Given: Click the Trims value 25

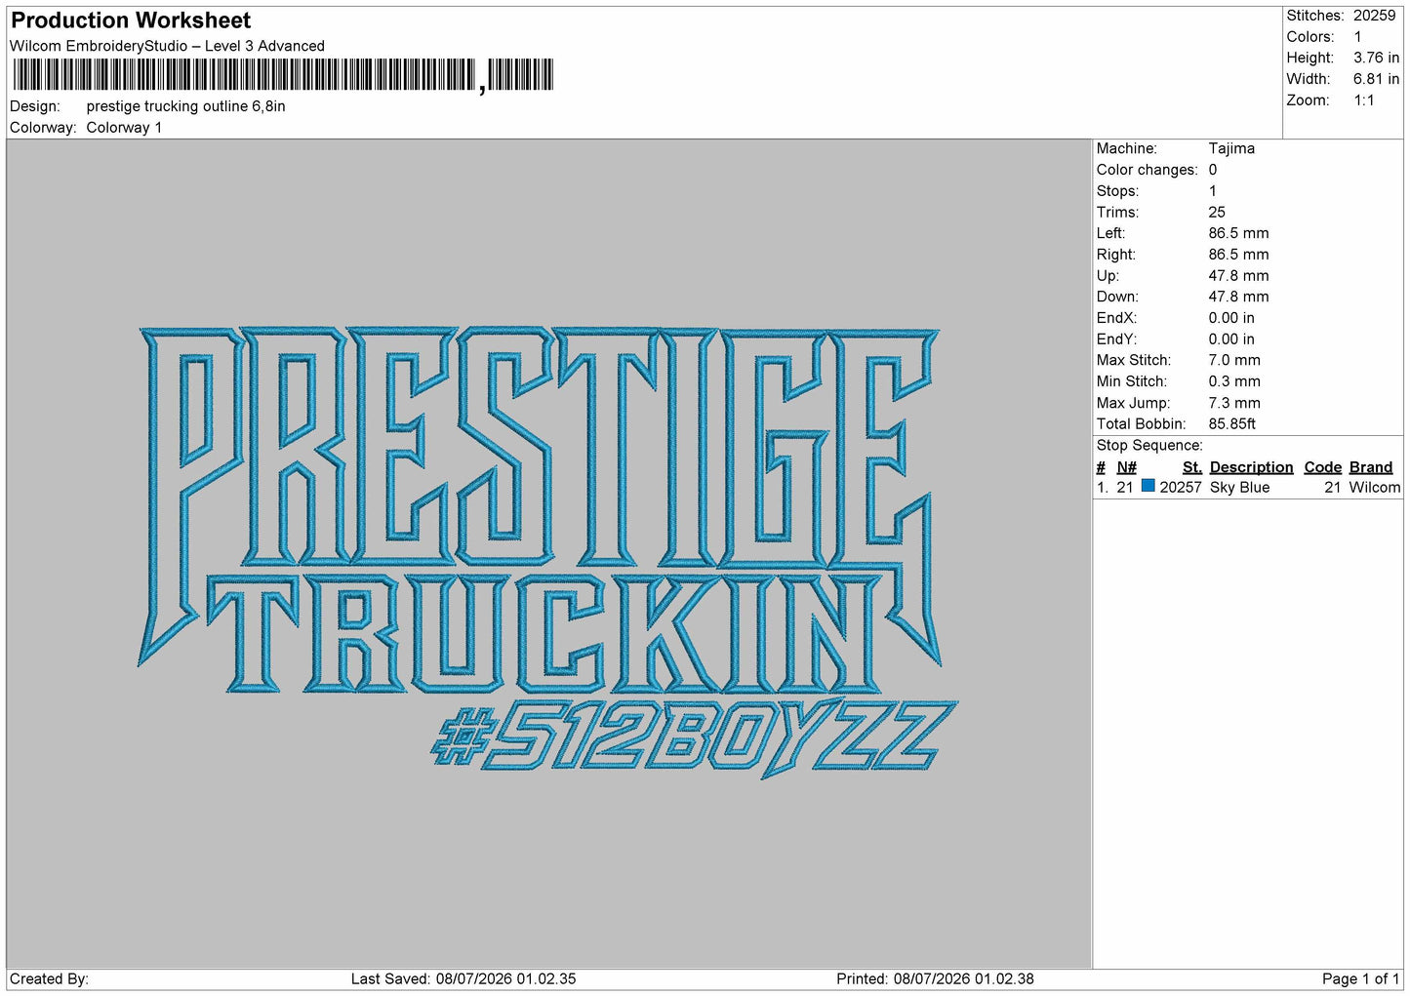Looking at the screenshot, I should [x=1217, y=213].
